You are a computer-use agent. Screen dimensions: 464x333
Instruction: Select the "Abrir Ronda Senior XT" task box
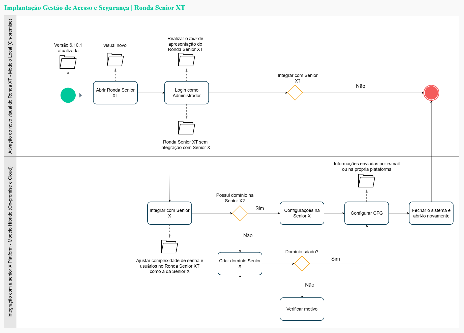[x=115, y=93]
